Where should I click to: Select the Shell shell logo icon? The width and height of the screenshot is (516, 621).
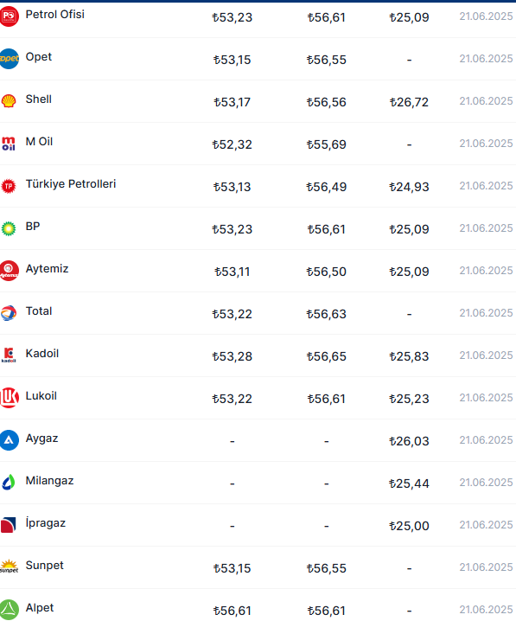tap(9, 101)
